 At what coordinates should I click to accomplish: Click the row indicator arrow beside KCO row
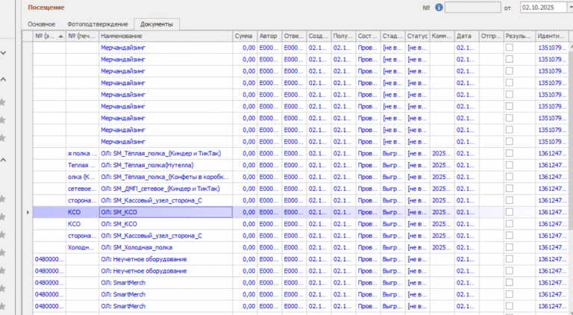(x=28, y=212)
